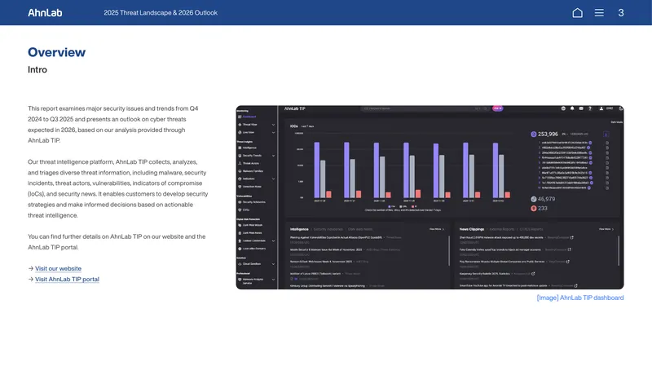Switch to the Security Advisories tab
652x366 pixels.
tap(328, 229)
